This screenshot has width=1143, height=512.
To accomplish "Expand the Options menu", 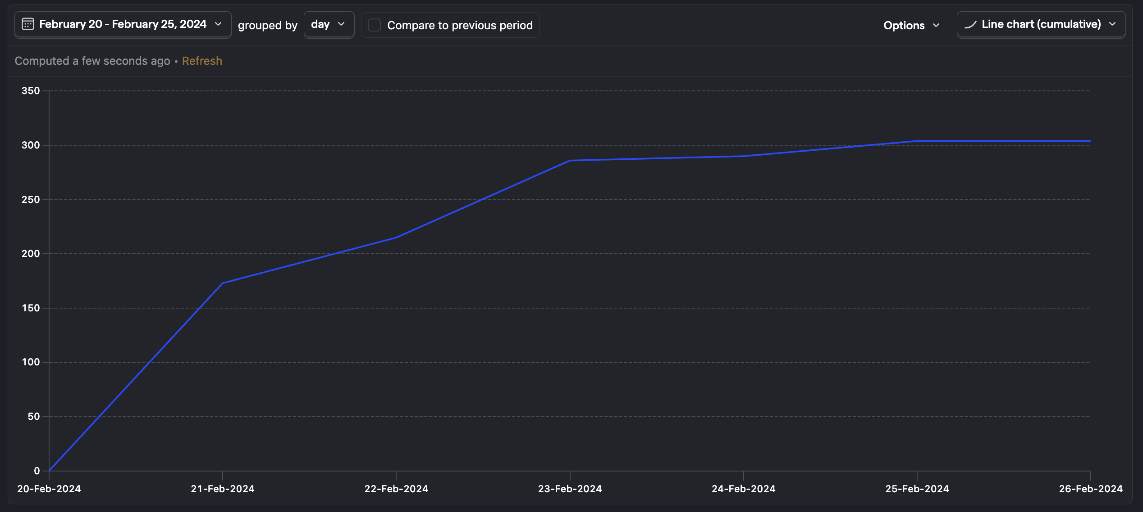I will [x=912, y=25].
